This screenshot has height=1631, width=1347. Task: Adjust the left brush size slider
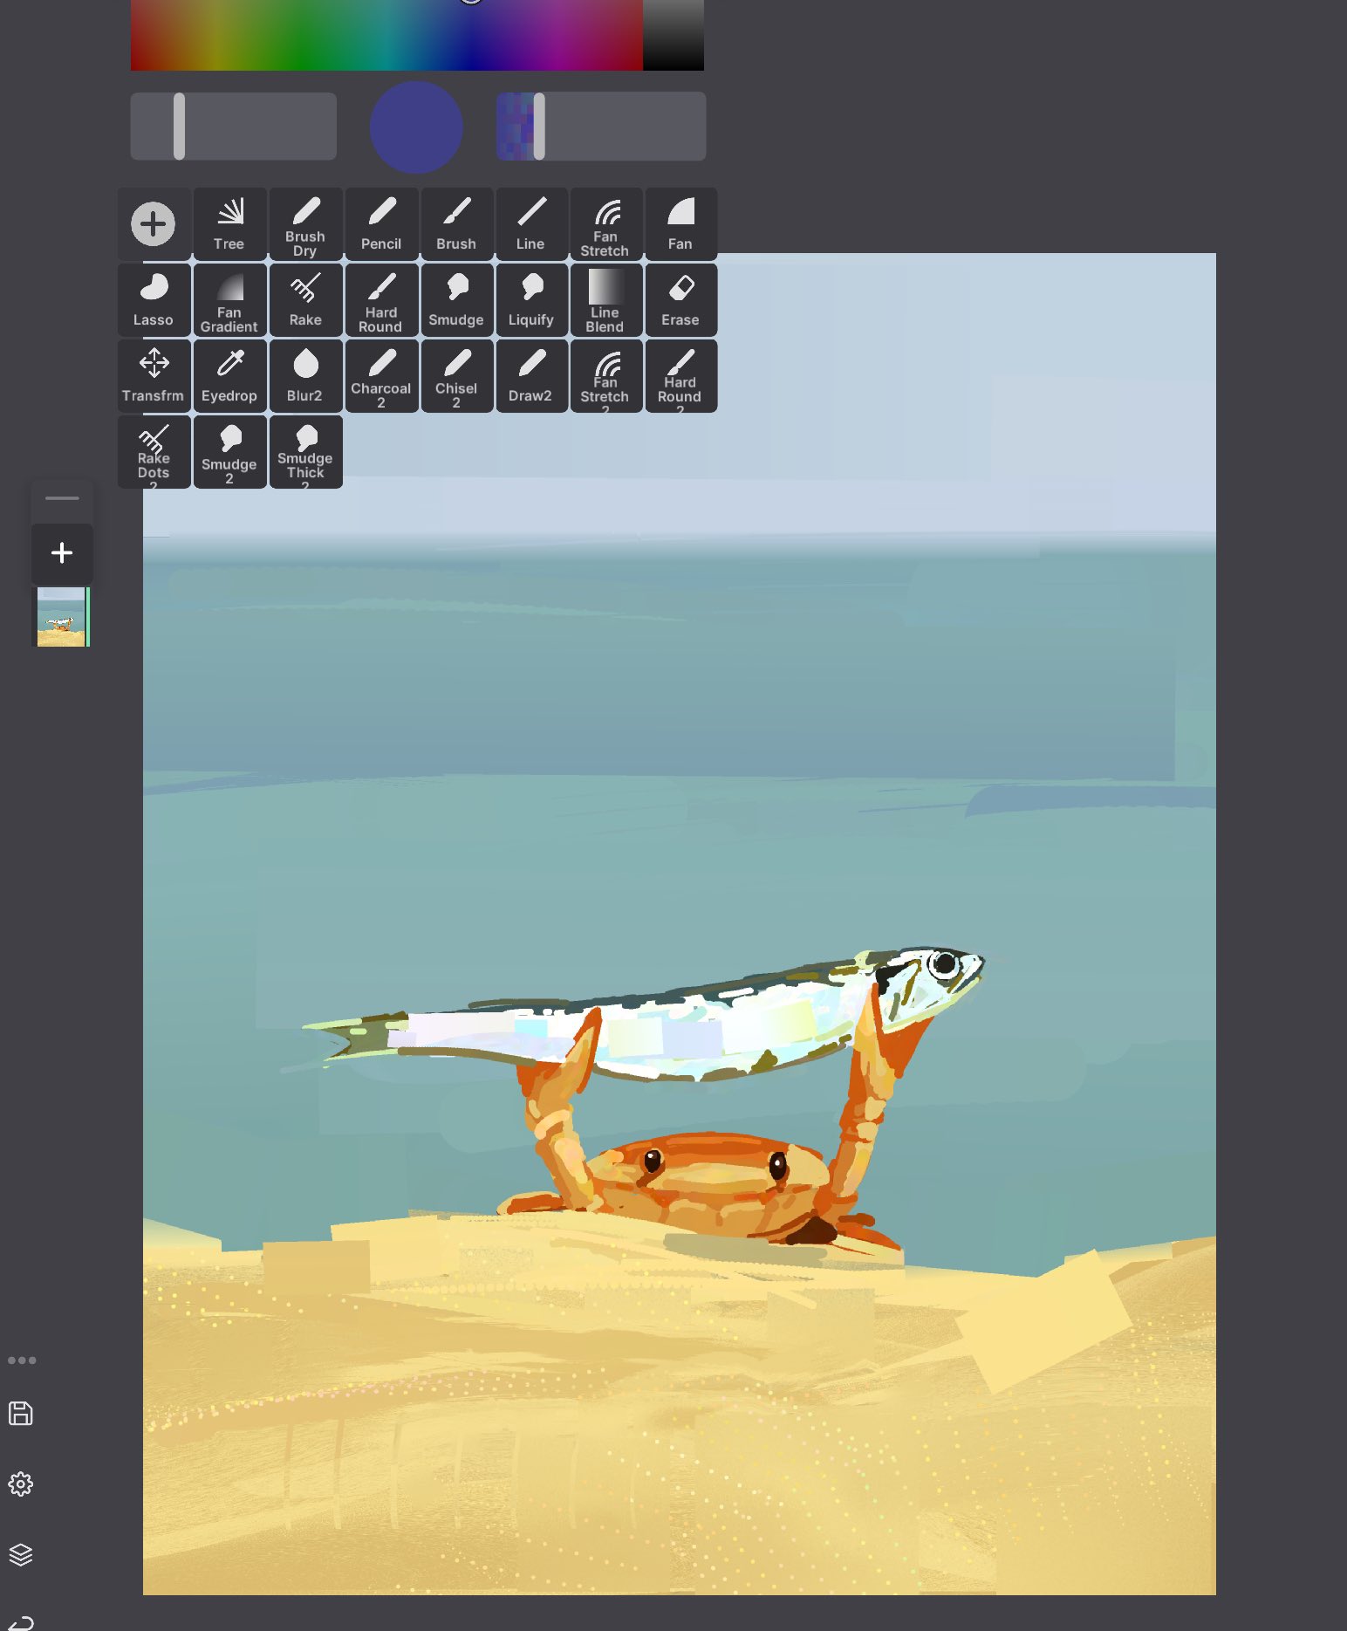coord(234,127)
